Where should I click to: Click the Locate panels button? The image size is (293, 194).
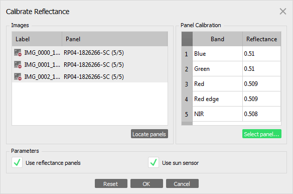click(150, 134)
